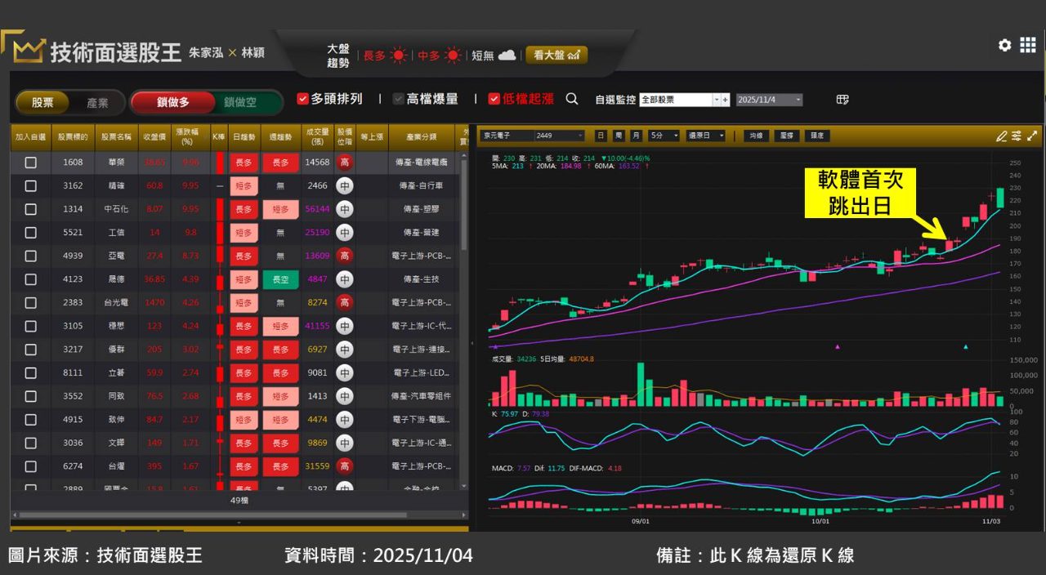
Task: Click the 均線 moving average button
Action: tap(756, 136)
